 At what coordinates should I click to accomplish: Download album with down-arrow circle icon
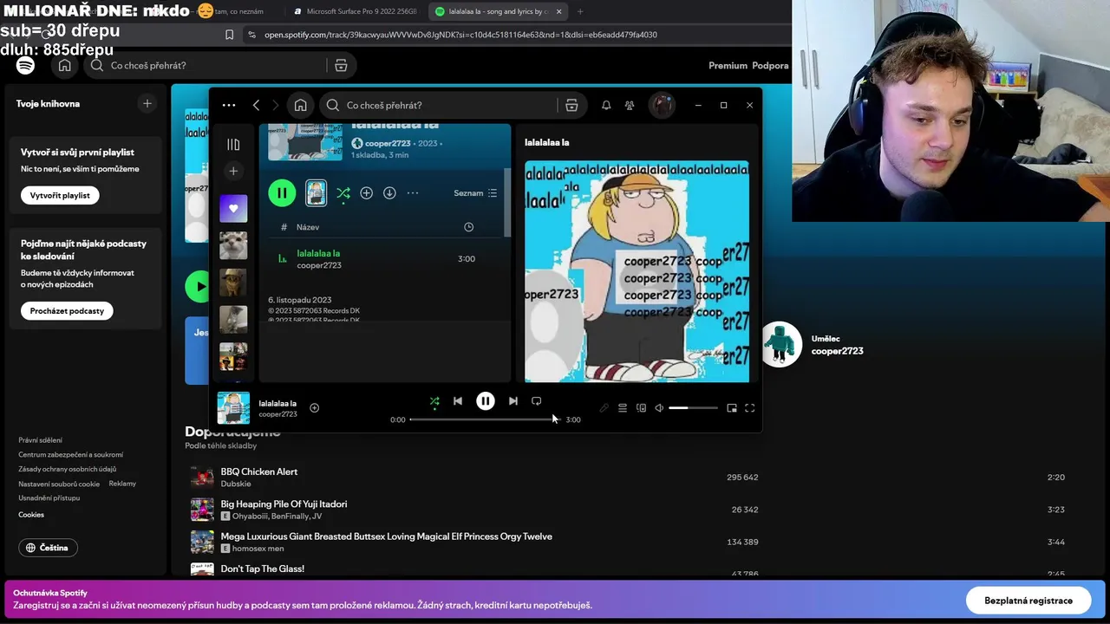click(389, 193)
